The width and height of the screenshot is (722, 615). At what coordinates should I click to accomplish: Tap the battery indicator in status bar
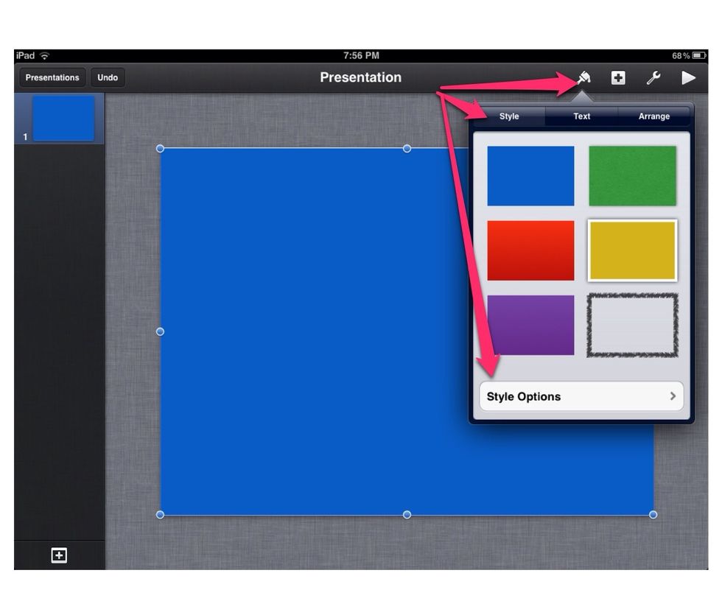click(698, 56)
